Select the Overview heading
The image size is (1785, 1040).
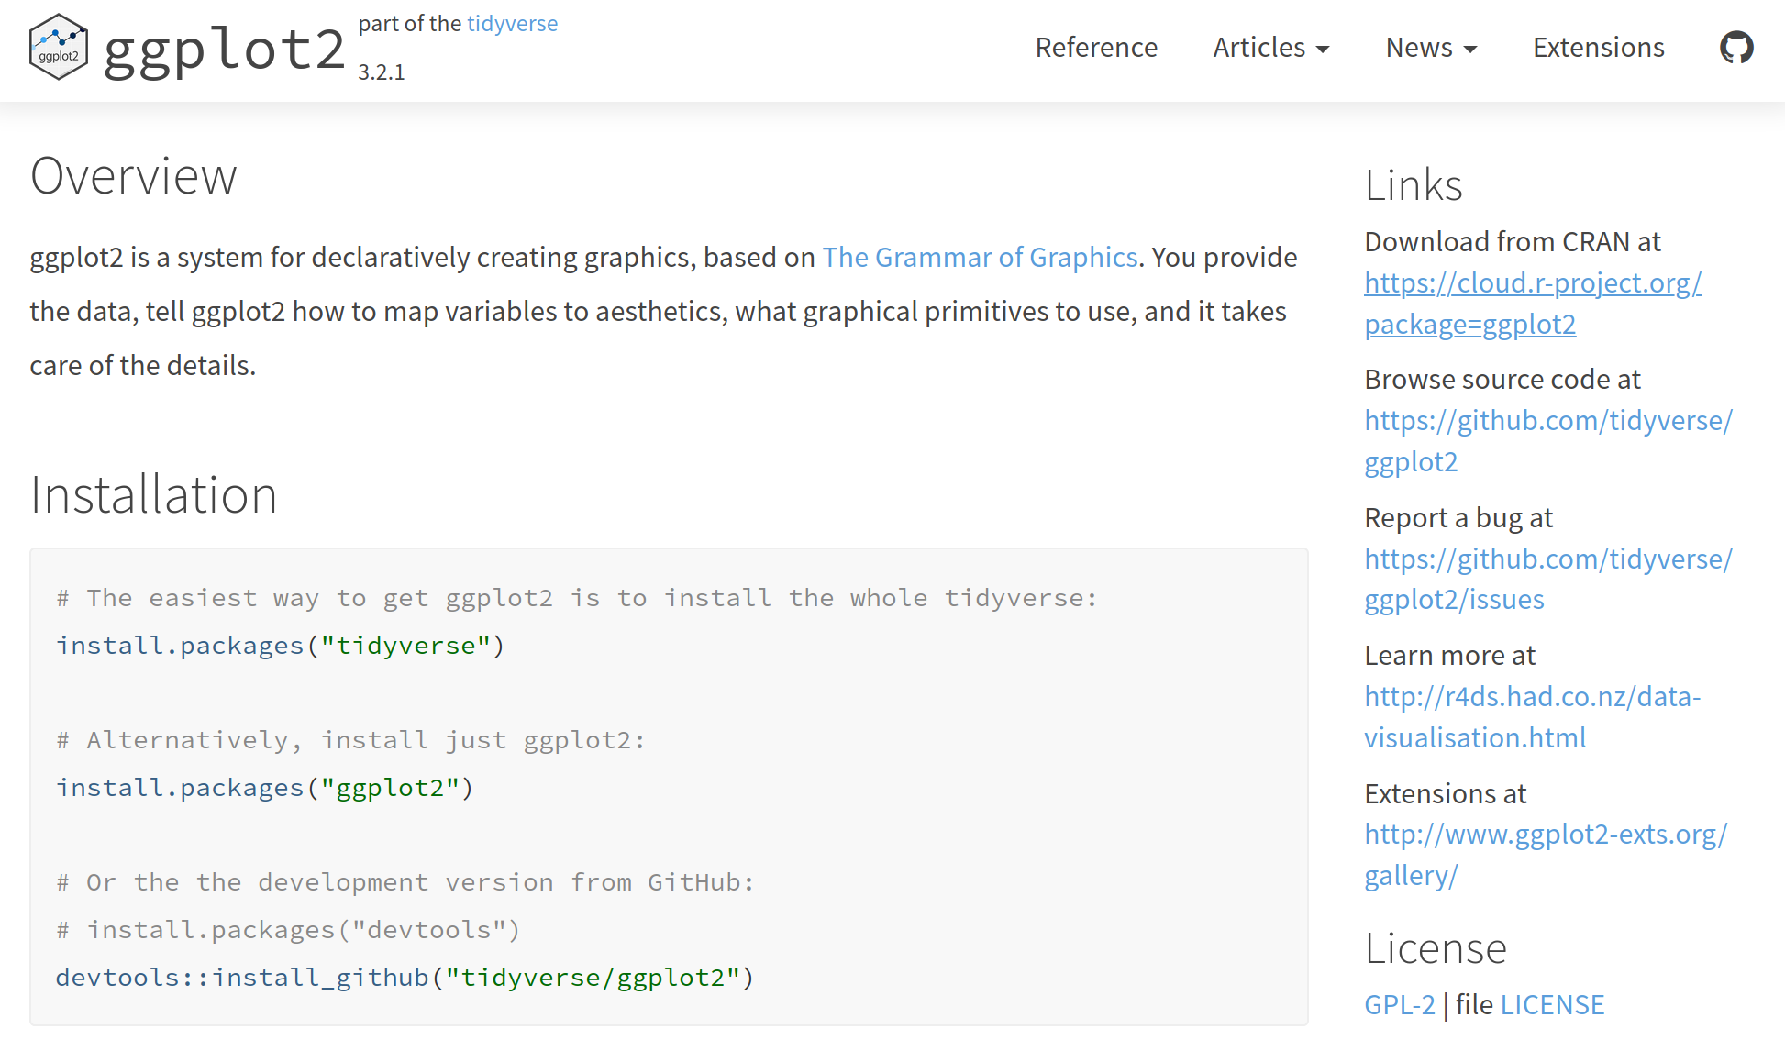133,174
